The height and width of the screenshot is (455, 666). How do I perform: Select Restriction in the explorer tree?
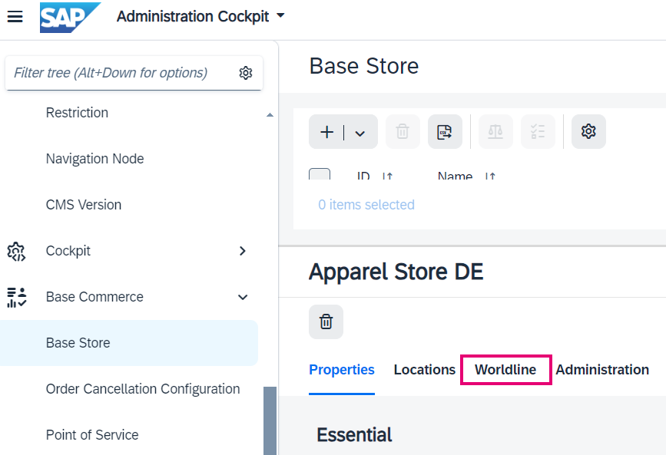77,113
